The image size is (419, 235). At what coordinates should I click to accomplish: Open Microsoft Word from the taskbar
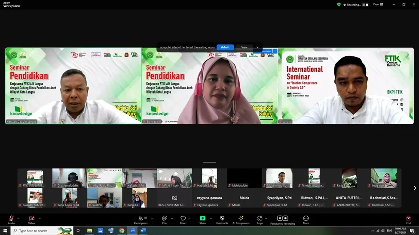coord(143,230)
